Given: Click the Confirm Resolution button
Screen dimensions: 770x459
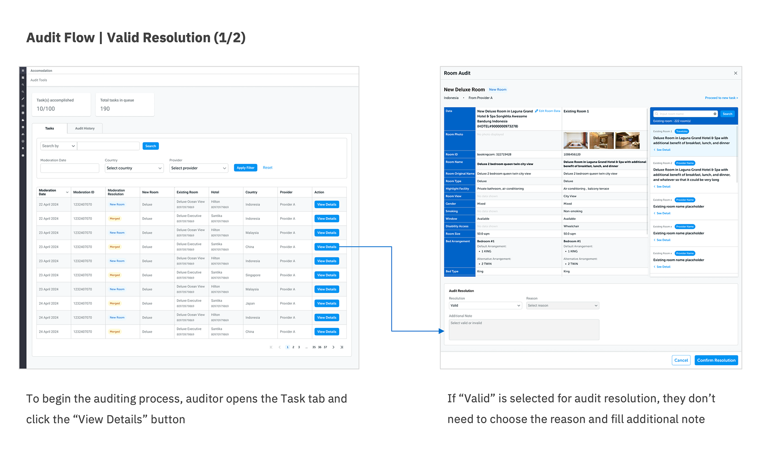Looking at the screenshot, I should point(716,360).
